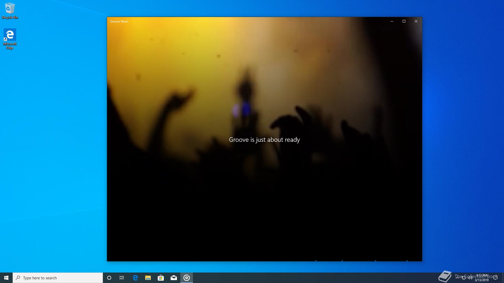504x283 pixels.
Task: Minimize the Groove Music window
Action: [x=392, y=21]
